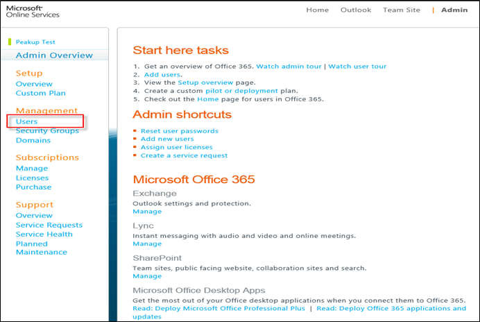Click the Subscriptions sidebar section heading
The height and width of the screenshot is (322, 480).
point(47,158)
